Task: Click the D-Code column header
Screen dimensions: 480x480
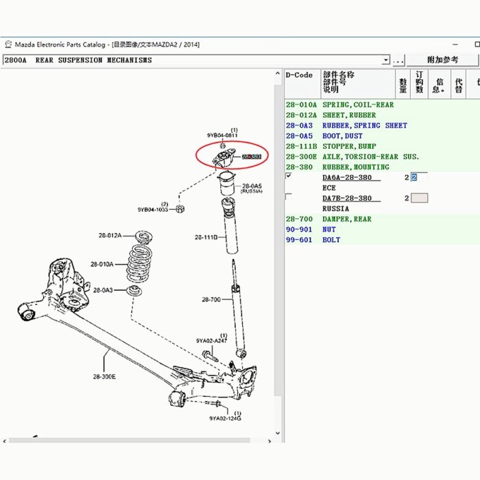Action: (x=300, y=75)
